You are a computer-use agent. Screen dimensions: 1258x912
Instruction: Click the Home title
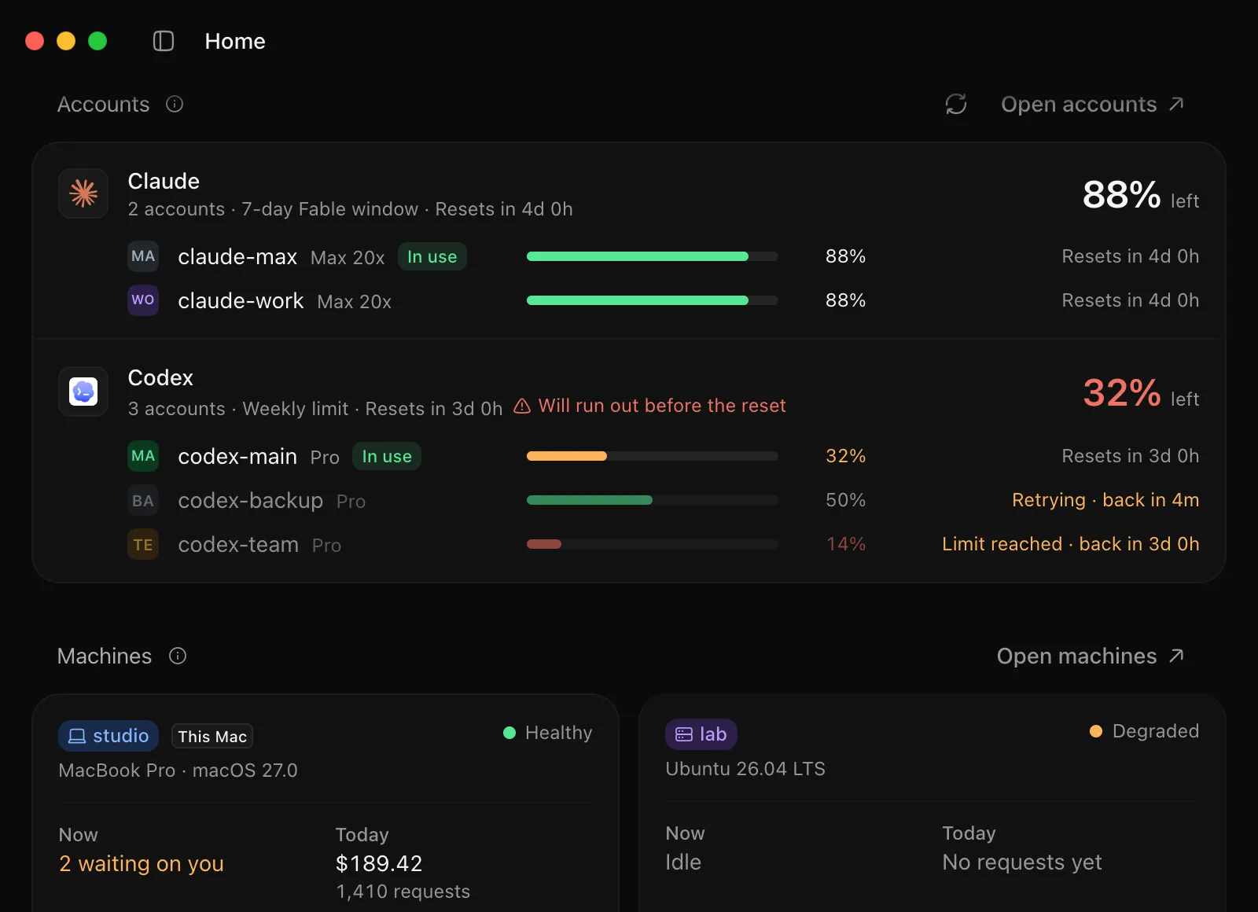coord(235,41)
